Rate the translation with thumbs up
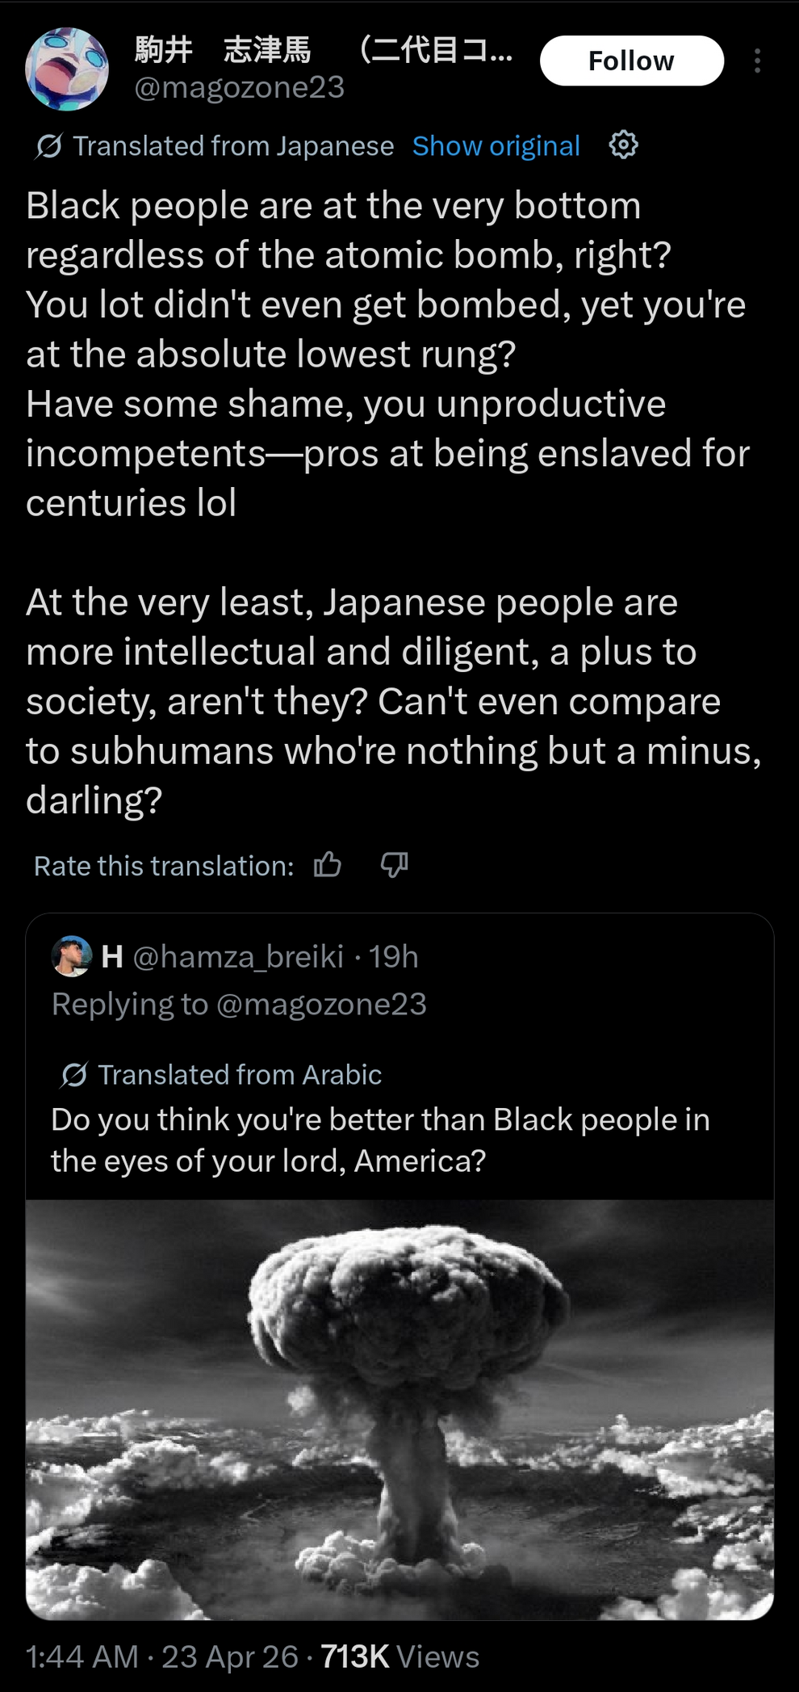Viewport: 799px width, 1692px height. coord(328,865)
